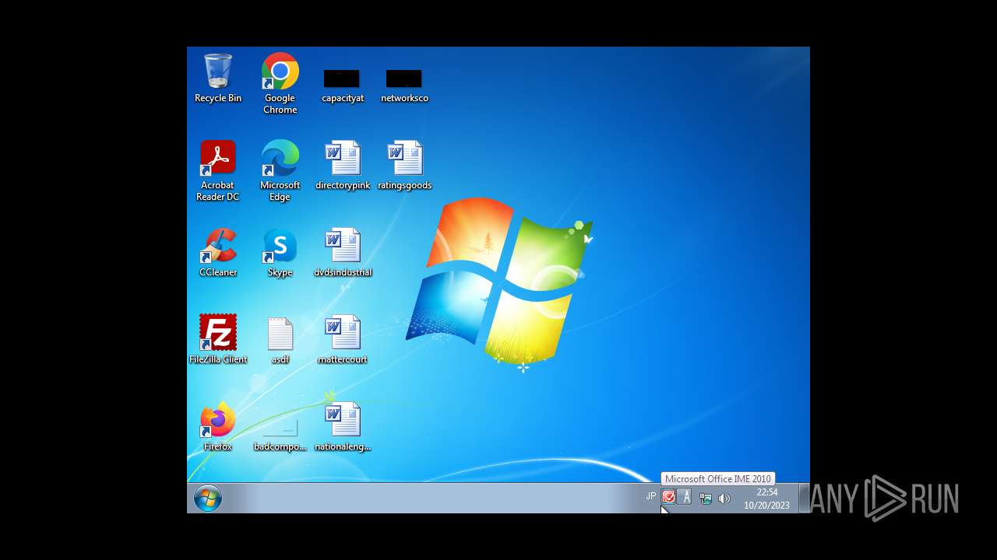The width and height of the screenshot is (997, 560).
Task: Select the nationaleng... Word document
Action: click(x=343, y=426)
